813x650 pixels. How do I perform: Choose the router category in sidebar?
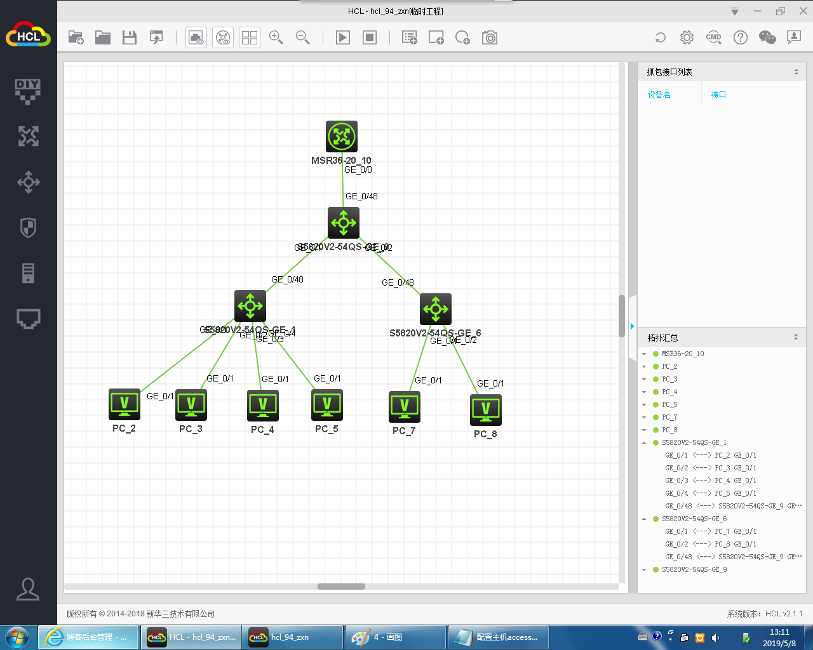pos(28,136)
